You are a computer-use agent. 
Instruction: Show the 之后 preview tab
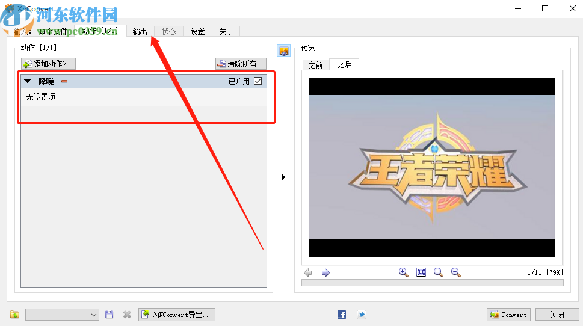click(345, 65)
